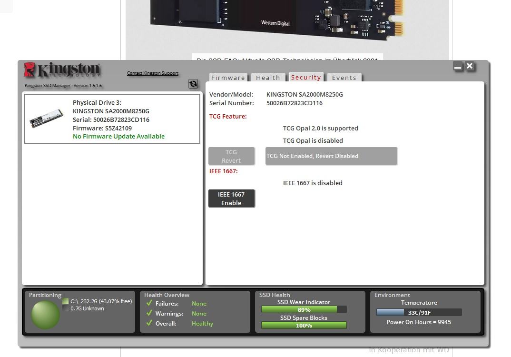Click the Warnings green checkmark icon
511x357 pixels.
[149, 313]
